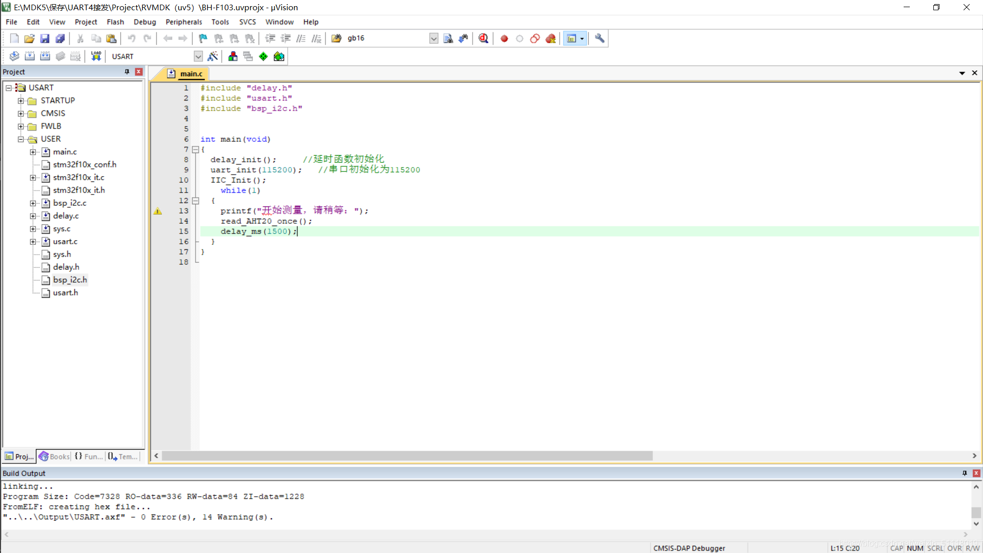The width and height of the screenshot is (983, 553).
Task: Indent the selected lines
Action: pos(270,38)
